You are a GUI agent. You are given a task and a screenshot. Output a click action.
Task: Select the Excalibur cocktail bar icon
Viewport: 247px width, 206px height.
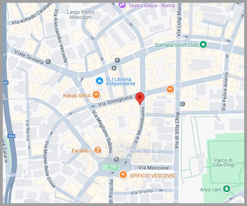98,150
